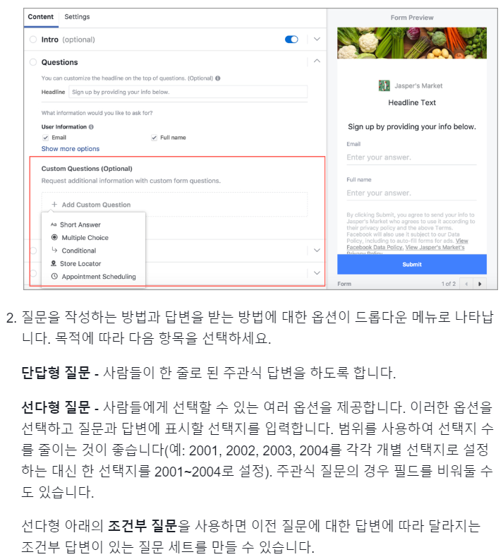Choose the Appointment Scheduling clock icon
This screenshot has width=503, height=557.
[54, 276]
